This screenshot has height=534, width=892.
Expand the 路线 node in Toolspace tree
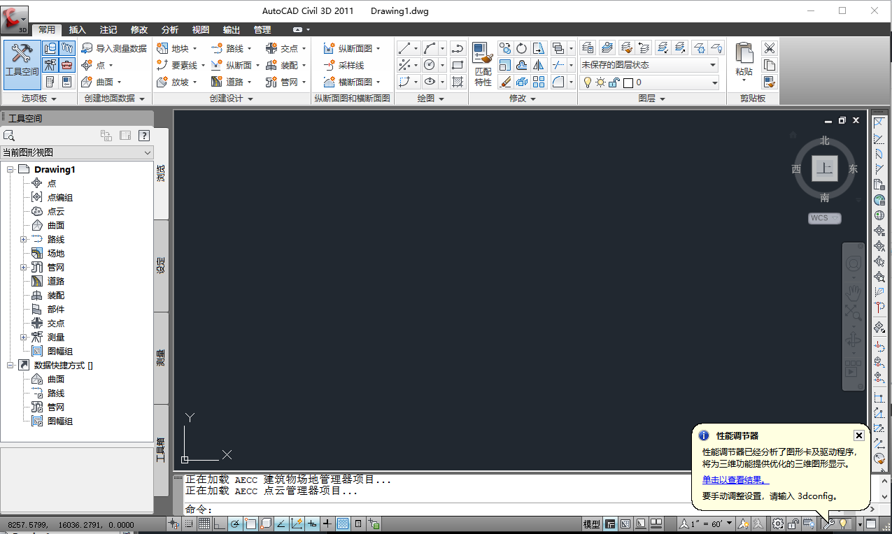(x=22, y=239)
